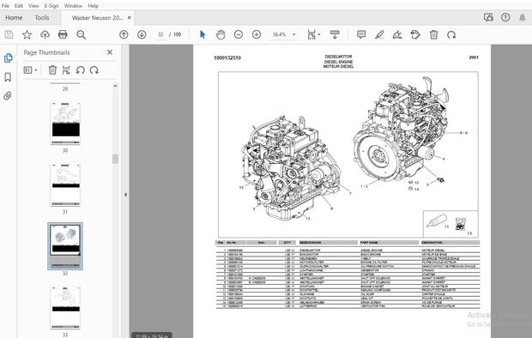The image size is (532, 338).
Task: Open the notifications bell
Action: click(523, 18)
